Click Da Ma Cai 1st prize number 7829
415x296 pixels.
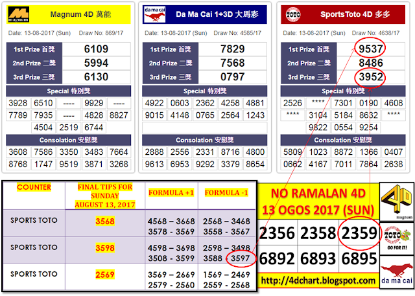[232, 49]
